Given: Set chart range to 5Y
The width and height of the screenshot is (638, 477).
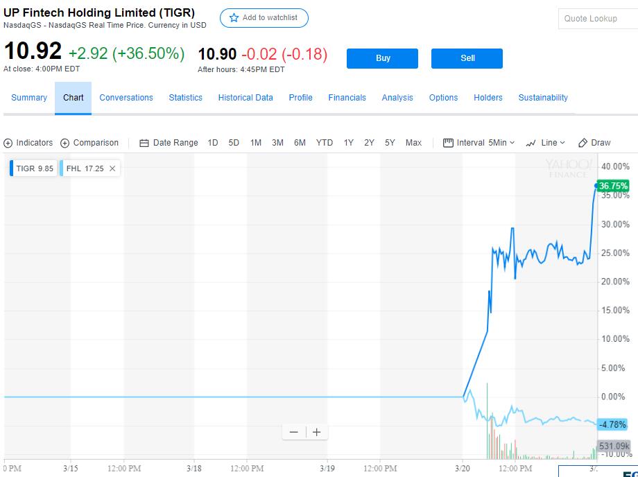Looking at the screenshot, I should tap(390, 143).
